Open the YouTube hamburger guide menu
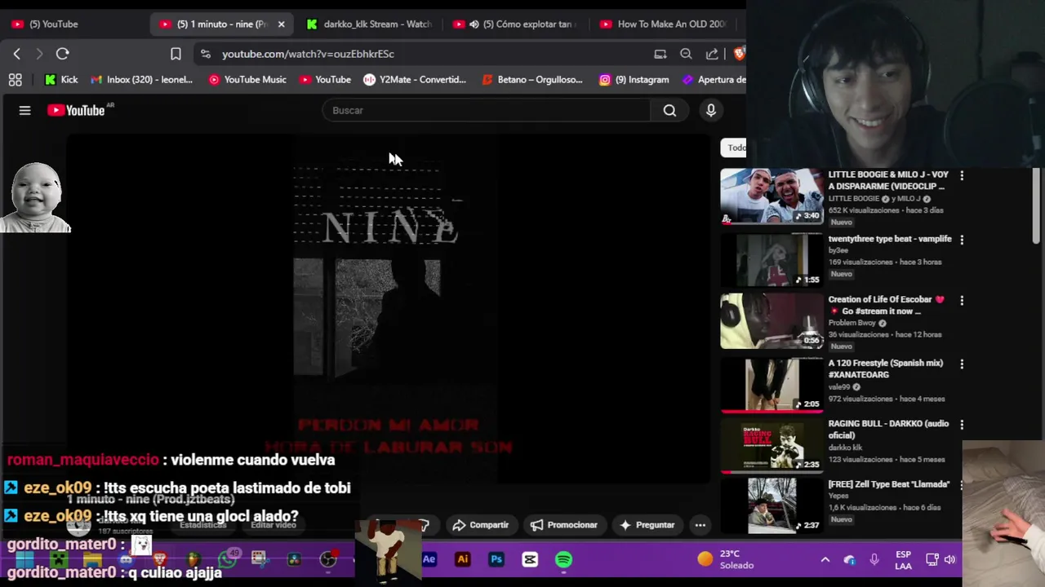 tap(24, 110)
